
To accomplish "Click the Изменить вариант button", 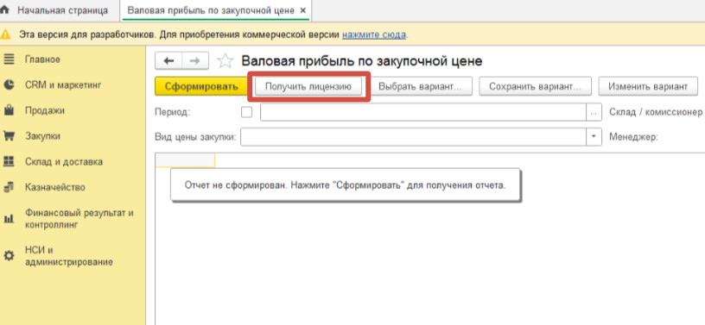I will coord(648,86).
